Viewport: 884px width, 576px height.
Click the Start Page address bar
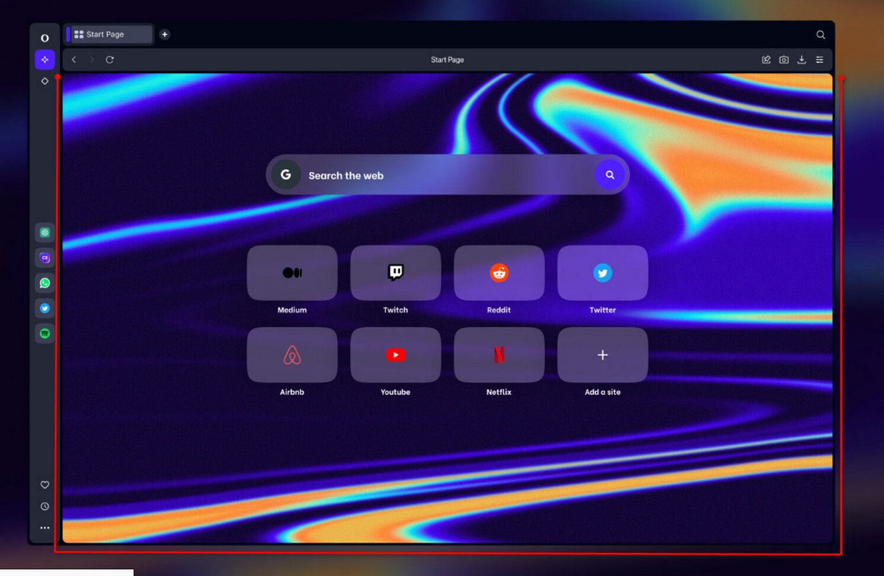click(x=447, y=60)
